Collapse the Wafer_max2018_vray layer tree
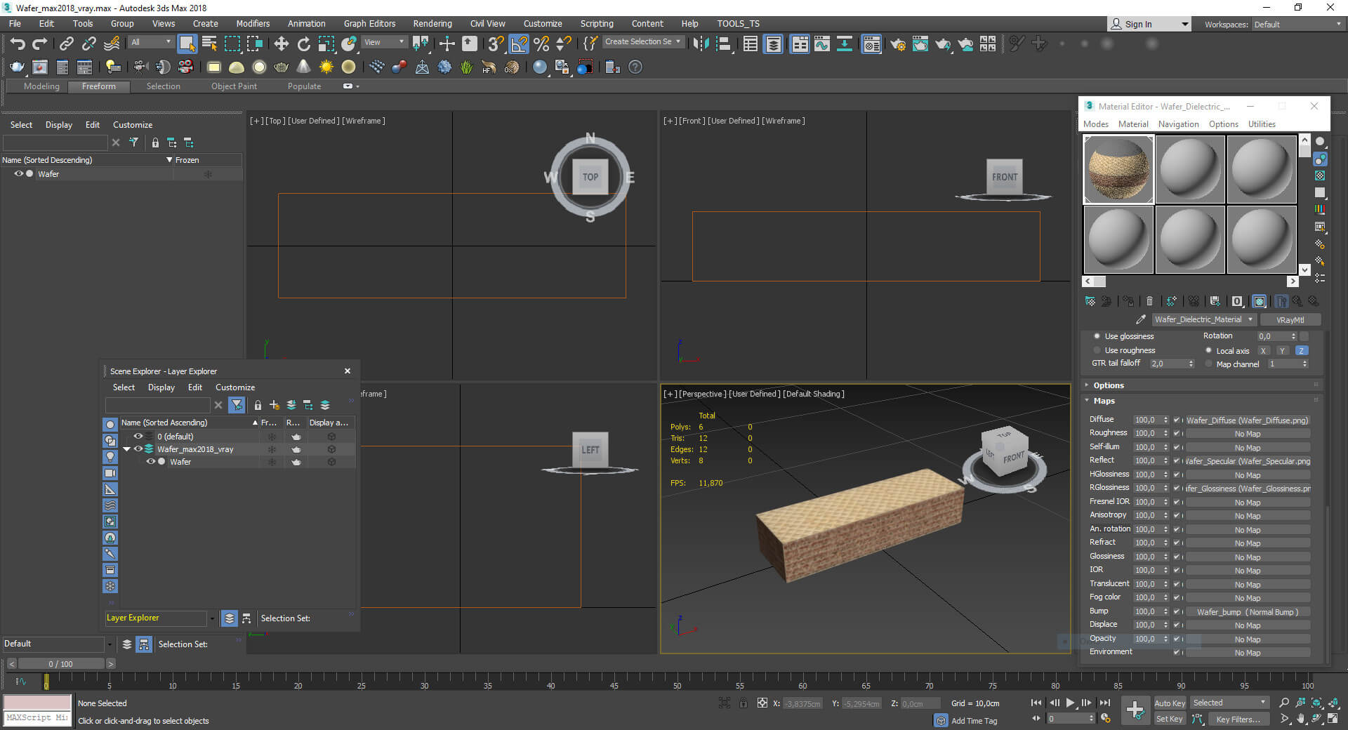The image size is (1348, 730). point(126,449)
